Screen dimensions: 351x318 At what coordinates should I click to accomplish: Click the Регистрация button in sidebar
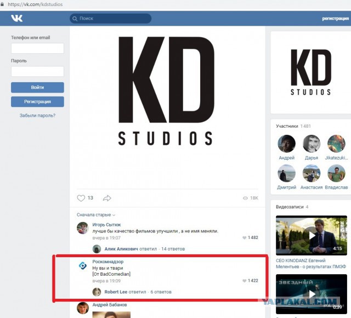click(37, 102)
